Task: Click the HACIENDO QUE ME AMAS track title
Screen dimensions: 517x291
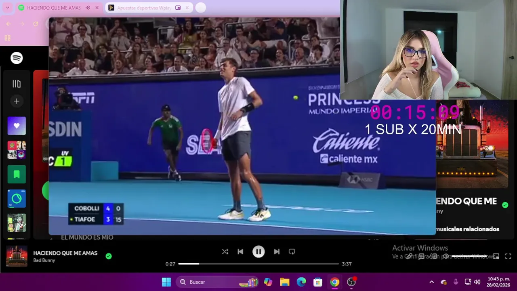Action: point(65,253)
